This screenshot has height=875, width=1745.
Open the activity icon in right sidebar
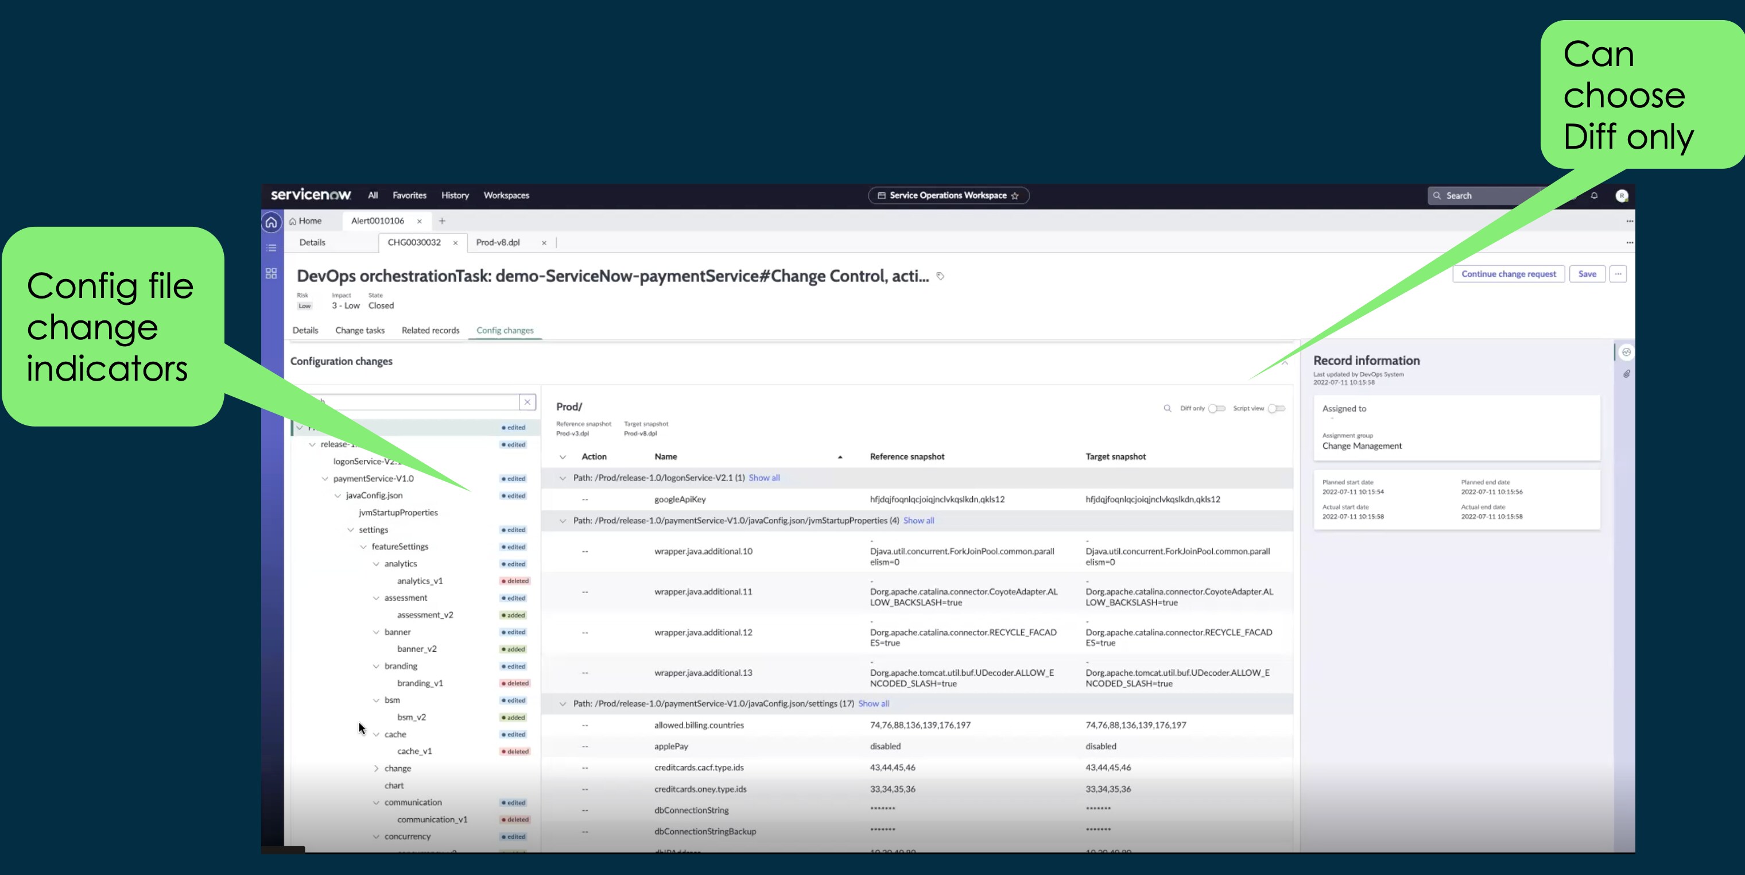coord(1626,352)
